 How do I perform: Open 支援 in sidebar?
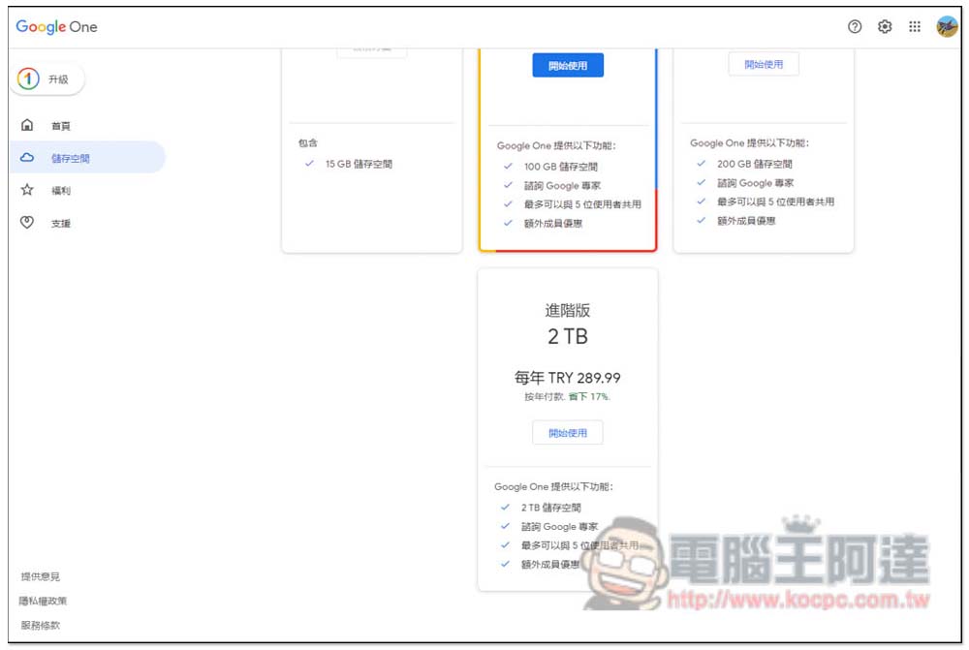(x=60, y=224)
